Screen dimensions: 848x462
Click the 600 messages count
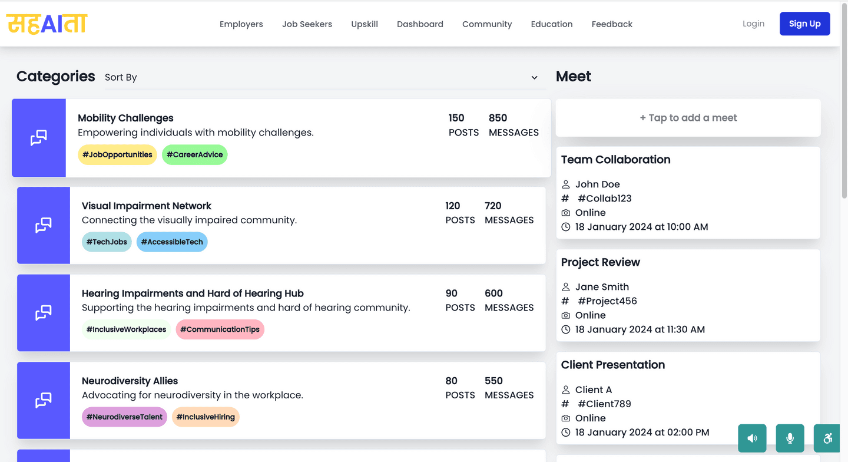coord(493,293)
